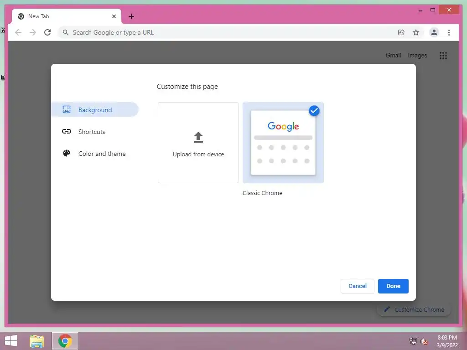Share this page icon
Screen dimensions: 467x350
point(401,32)
